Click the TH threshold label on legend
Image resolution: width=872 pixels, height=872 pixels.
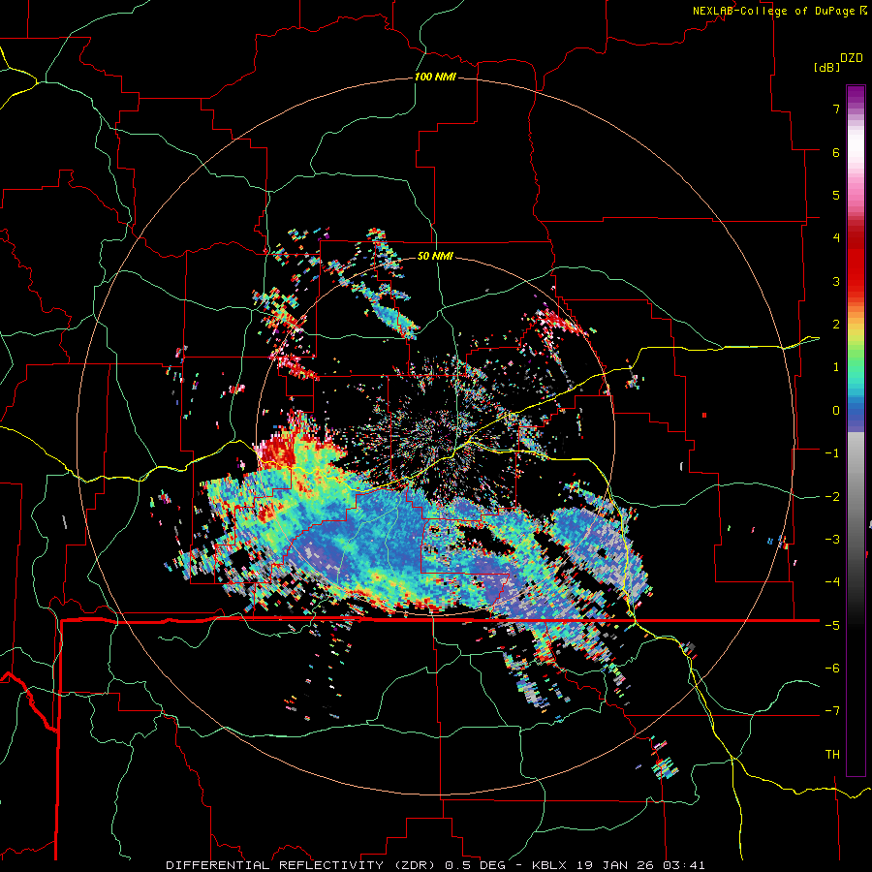pos(832,754)
